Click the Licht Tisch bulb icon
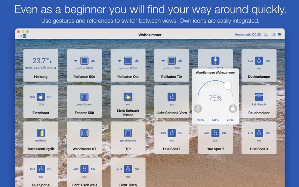 pyautogui.click(x=128, y=169)
